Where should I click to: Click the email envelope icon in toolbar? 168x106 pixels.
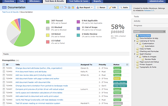tap(61, 7)
